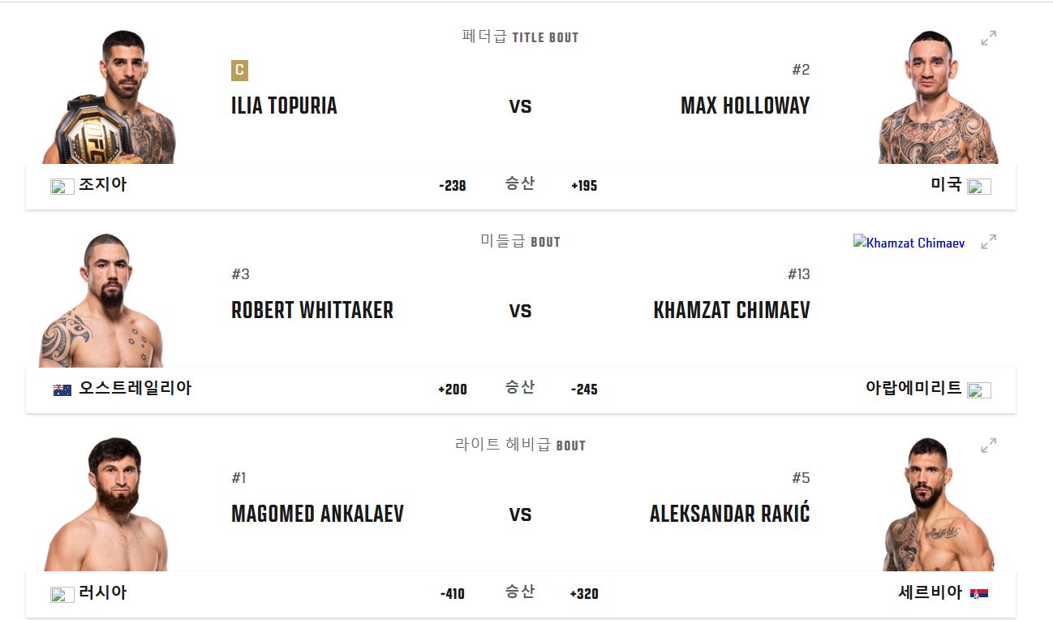Select the Australian flag icon beside 오스트레일리아
Image resolution: width=1053 pixels, height=620 pixels.
tap(61, 389)
